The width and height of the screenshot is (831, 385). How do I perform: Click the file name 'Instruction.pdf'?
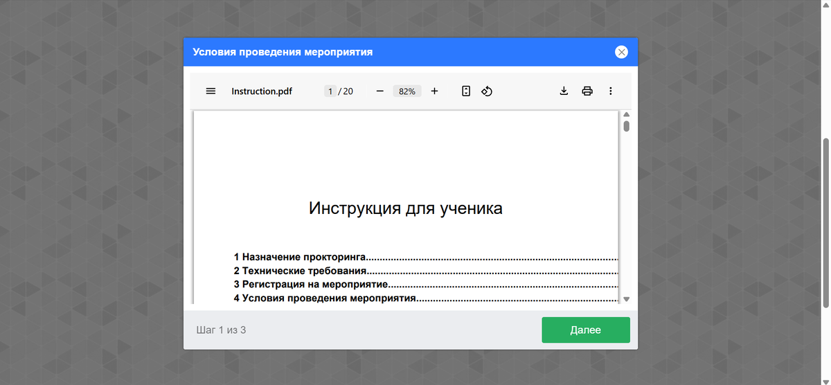tap(262, 91)
